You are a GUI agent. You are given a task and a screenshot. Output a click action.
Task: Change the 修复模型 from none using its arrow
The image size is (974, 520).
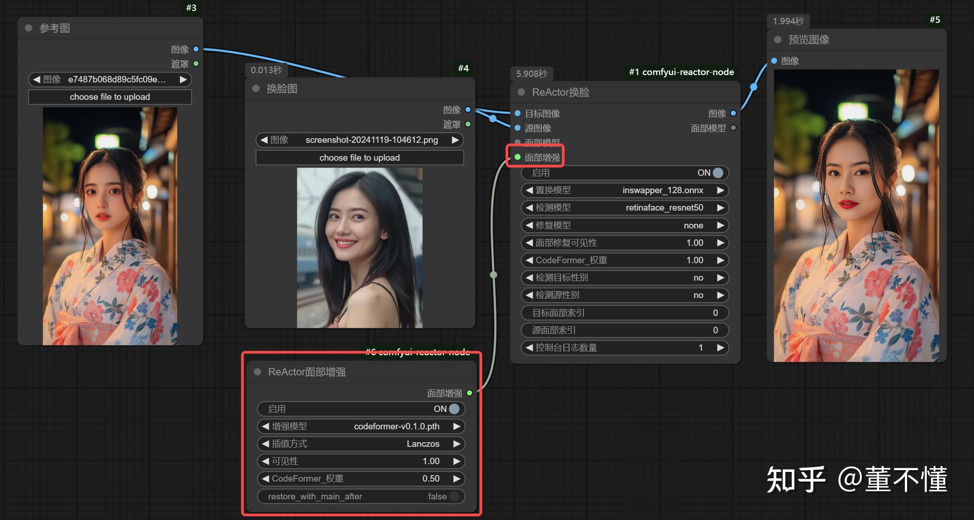tap(721, 225)
